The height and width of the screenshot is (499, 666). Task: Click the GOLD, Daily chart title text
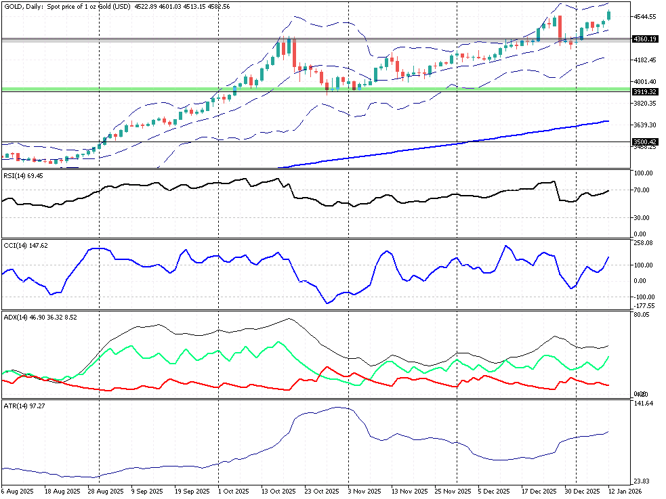pos(22,6)
